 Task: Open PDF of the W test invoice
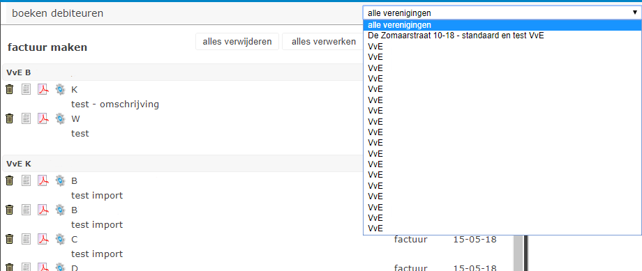pos(43,118)
